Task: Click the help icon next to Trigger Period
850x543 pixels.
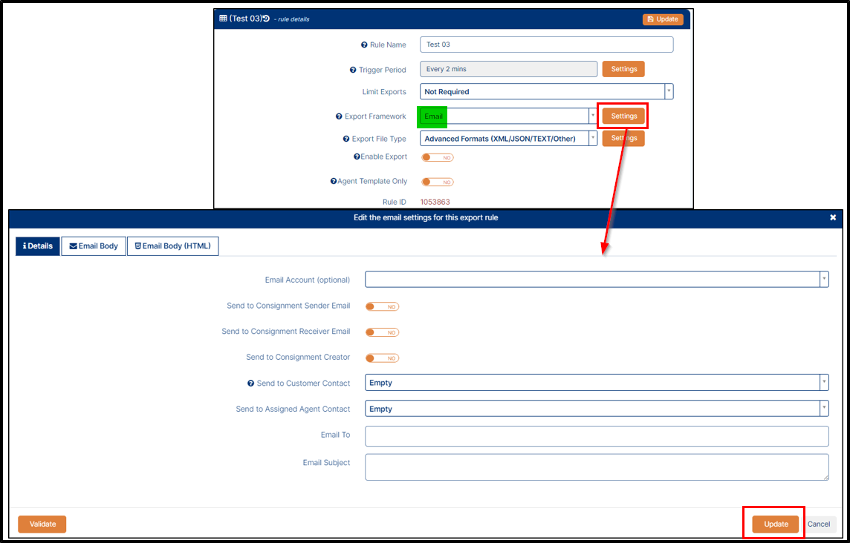Action: point(353,70)
